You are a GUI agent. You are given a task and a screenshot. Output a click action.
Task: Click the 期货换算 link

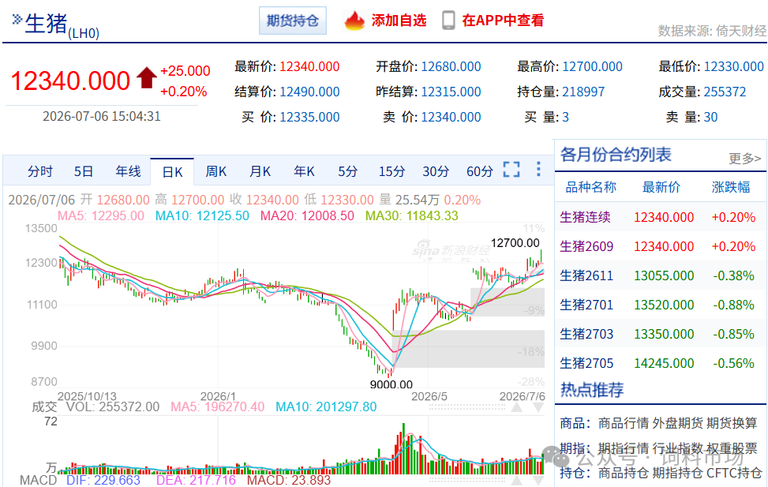point(731,423)
